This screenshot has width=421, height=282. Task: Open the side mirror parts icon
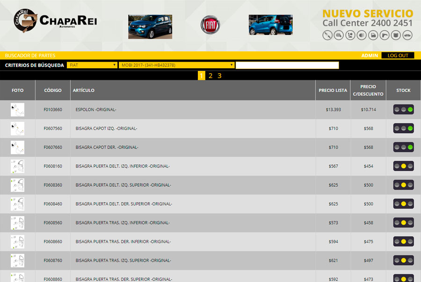339,35
